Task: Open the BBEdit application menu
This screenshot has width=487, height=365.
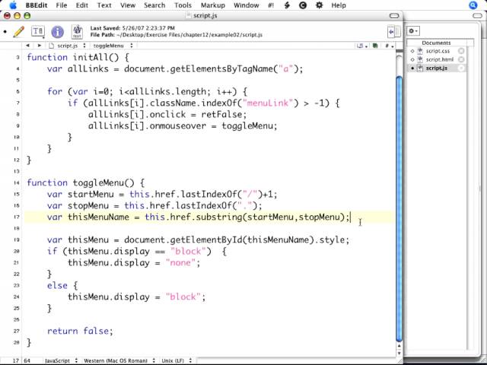Action: (x=37, y=5)
